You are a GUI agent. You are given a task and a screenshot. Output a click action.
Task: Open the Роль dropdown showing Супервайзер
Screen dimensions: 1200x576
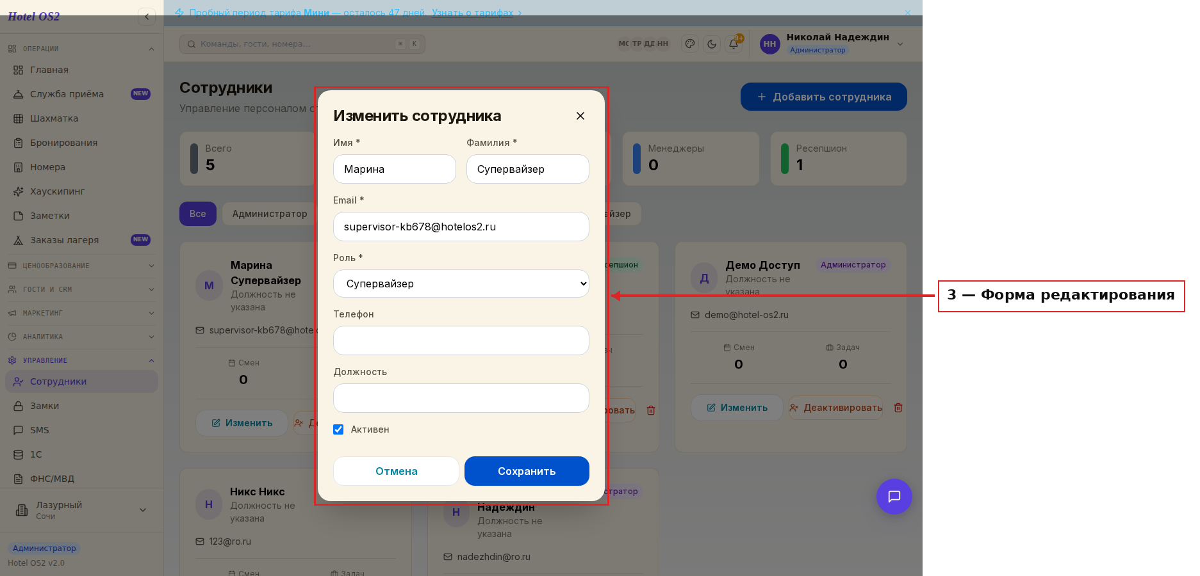(x=461, y=284)
